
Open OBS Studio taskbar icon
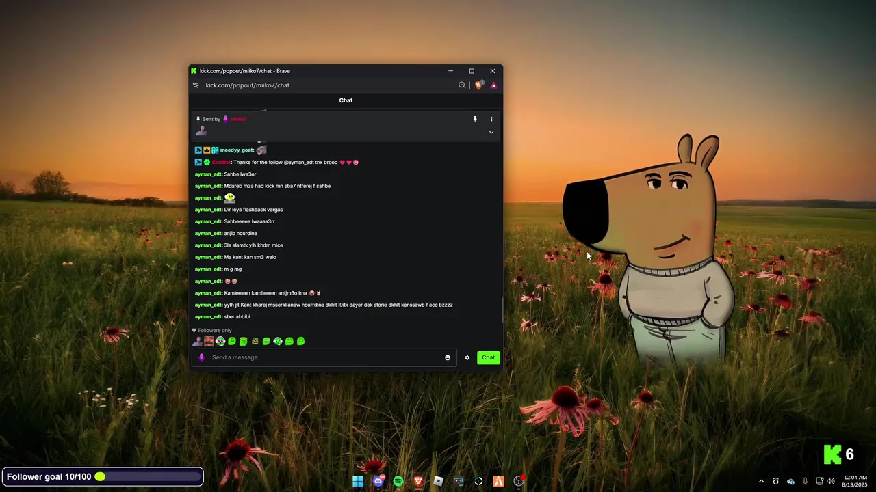pos(519,481)
